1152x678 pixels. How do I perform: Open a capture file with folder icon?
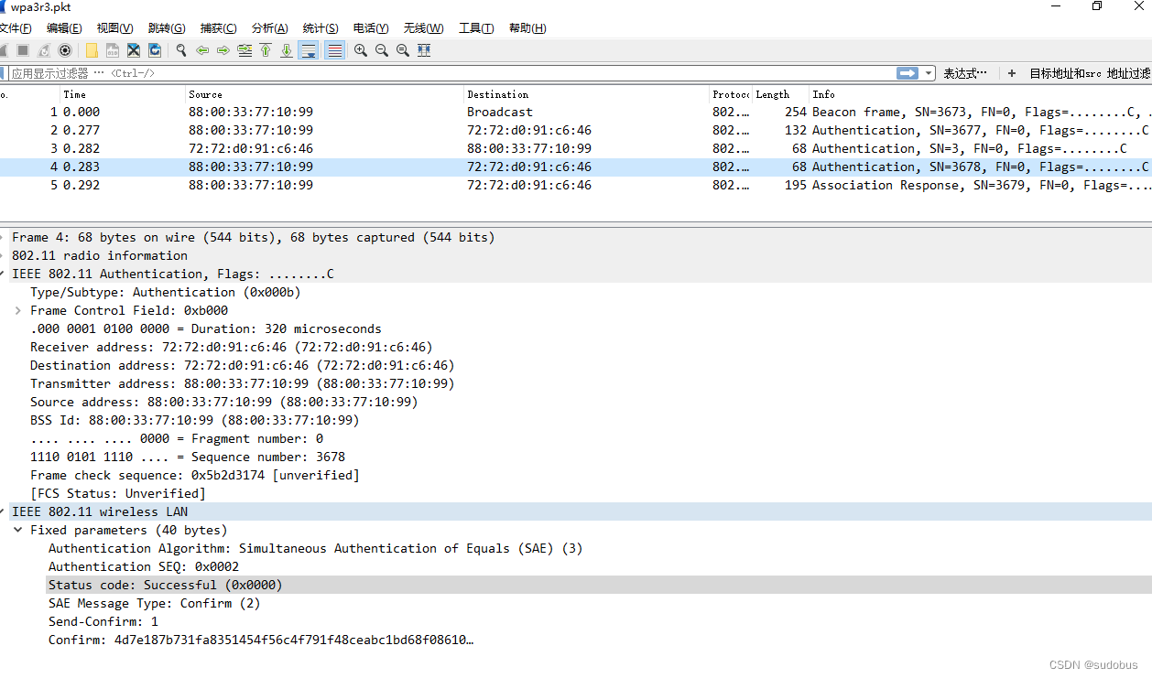pyautogui.click(x=92, y=50)
